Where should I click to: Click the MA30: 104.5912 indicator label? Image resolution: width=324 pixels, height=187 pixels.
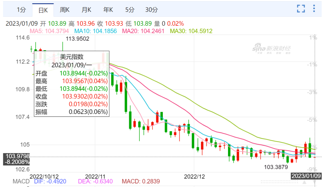(x=191, y=31)
